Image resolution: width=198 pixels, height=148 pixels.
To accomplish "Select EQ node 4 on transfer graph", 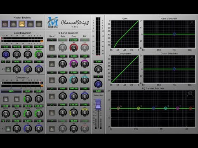I will [x=153, y=109].
